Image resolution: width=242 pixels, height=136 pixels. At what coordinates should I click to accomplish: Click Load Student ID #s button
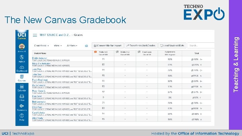click(x=172, y=45)
